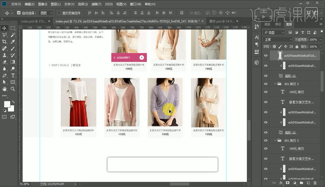Image resolution: width=325 pixels, height=187 pixels.
Task: Select the Move tool
Action: tap(4, 28)
